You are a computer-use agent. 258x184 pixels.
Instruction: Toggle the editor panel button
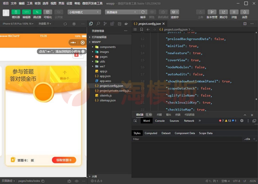[26, 12]
